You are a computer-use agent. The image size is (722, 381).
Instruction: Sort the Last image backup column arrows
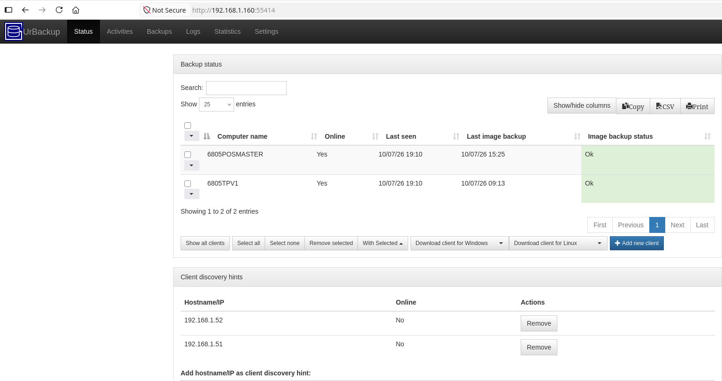pos(578,136)
